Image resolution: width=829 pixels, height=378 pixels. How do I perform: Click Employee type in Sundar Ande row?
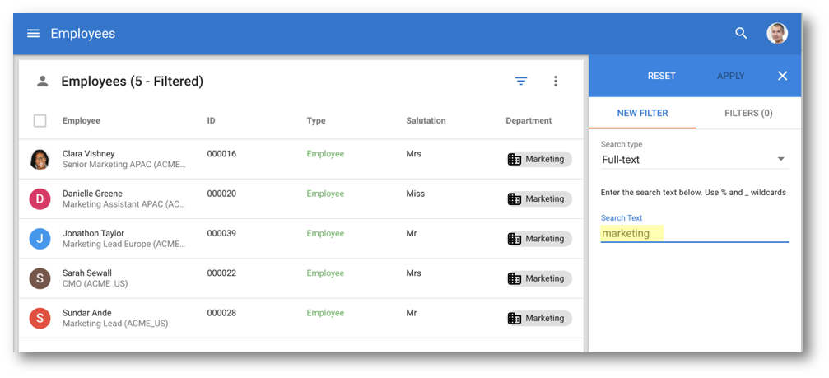(x=325, y=313)
